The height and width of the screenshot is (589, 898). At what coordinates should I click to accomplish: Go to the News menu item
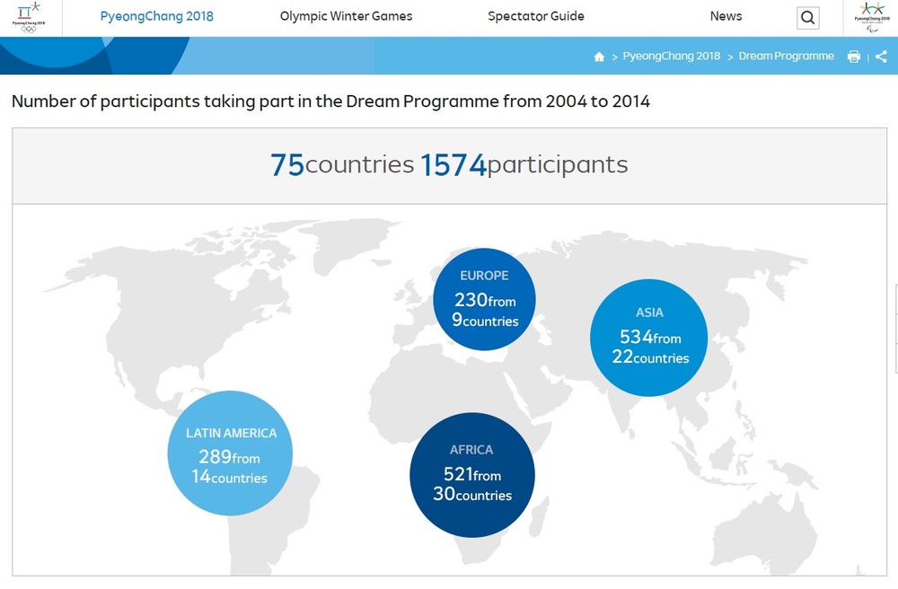(726, 16)
